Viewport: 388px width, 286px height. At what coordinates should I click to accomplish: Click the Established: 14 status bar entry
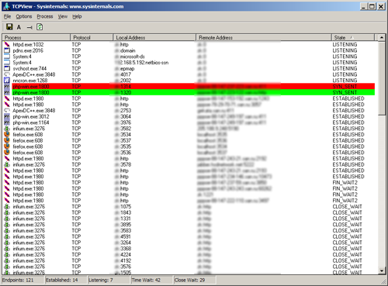pyautogui.click(x=66, y=280)
